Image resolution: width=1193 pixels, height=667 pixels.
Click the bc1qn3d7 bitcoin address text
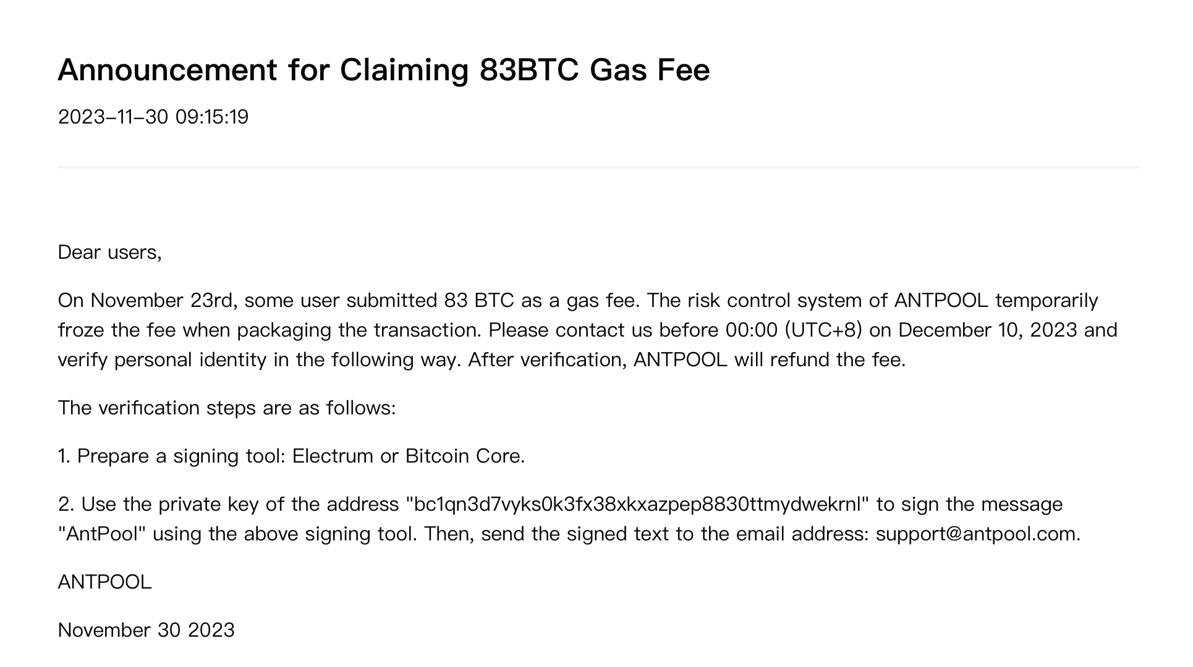(x=637, y=504)
